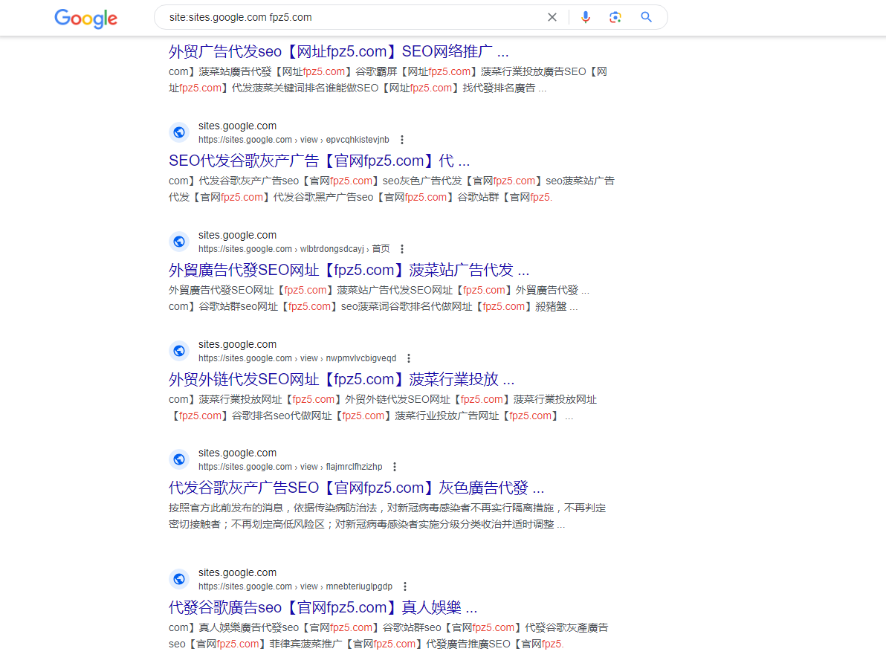Open three-dot menu for epvcqhkistevjnb result
The width and height of the screenshot is (886, 666).
(x=402, y=140)
